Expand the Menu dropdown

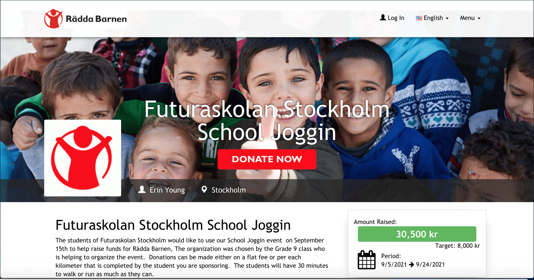(x=470, y=18)
